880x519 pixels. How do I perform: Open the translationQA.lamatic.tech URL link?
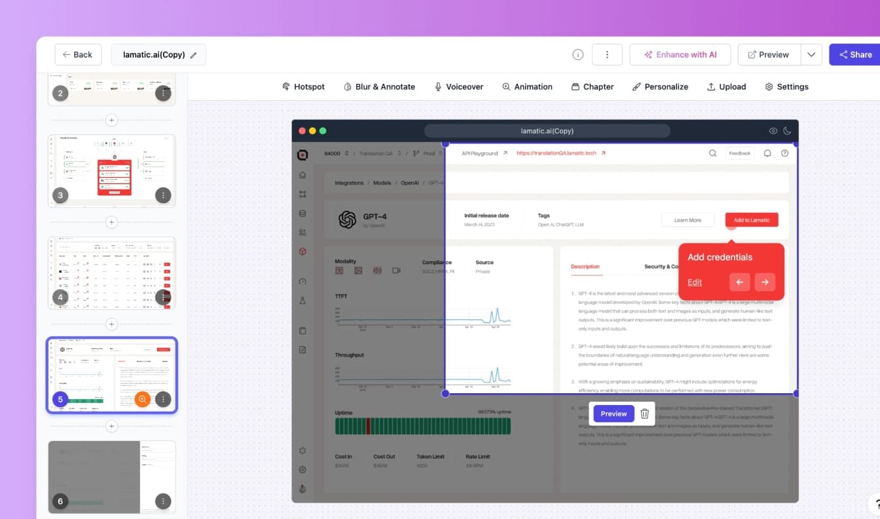[x=561, y=153]
